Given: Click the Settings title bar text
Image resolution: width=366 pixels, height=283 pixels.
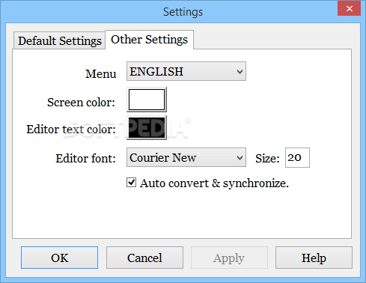Looking at the screenshot, I should pyautogui.click(x=183, y=12).
